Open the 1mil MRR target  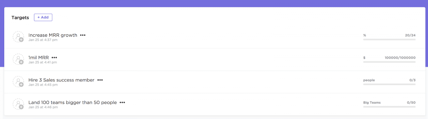pyautogui.click(x=39, y=58)
